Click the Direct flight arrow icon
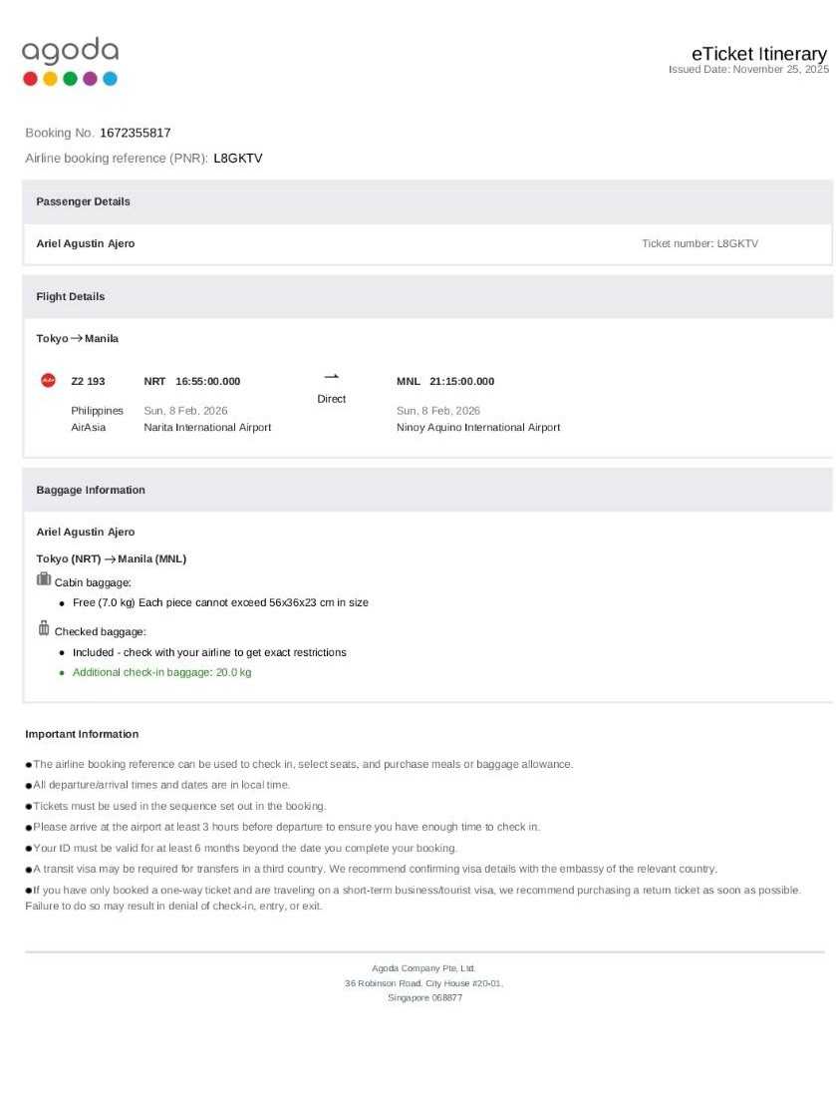This screenshot has width=836, height=1104. 332,376
